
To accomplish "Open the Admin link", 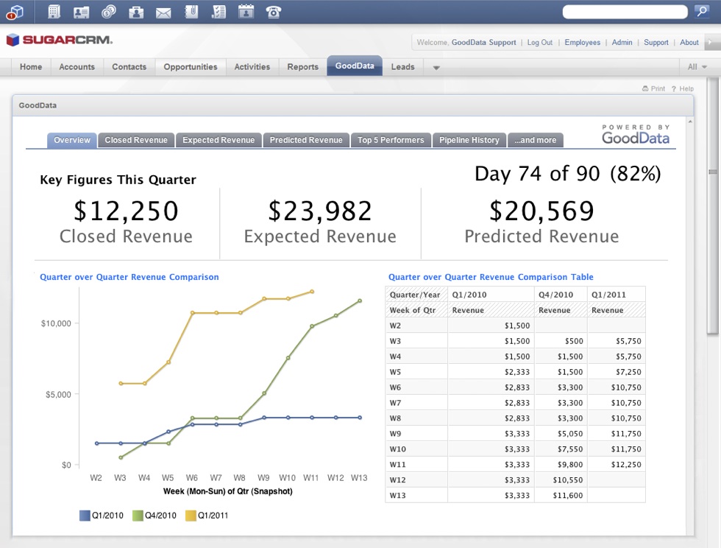I will 622,43.
